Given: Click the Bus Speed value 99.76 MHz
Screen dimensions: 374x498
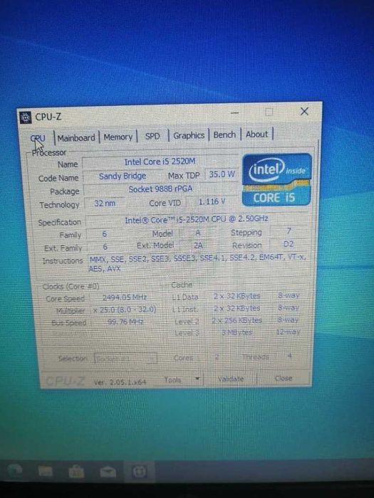Looking at the screenshot, I should pos(125,322).
